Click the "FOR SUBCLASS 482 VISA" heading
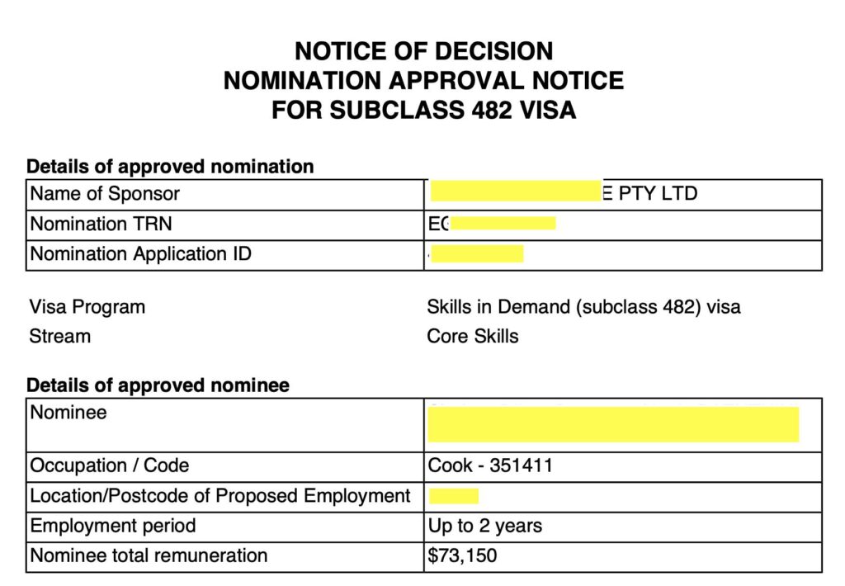 tap(423, 110)
